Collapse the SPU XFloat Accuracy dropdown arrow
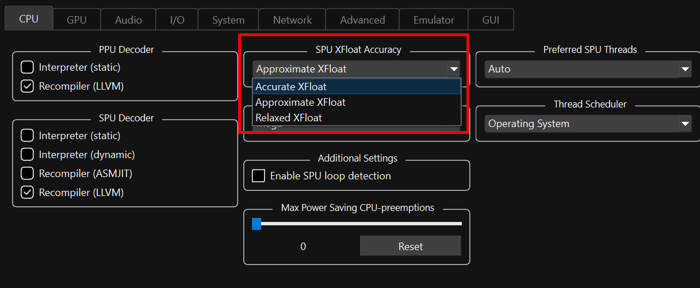 point(454,70)
